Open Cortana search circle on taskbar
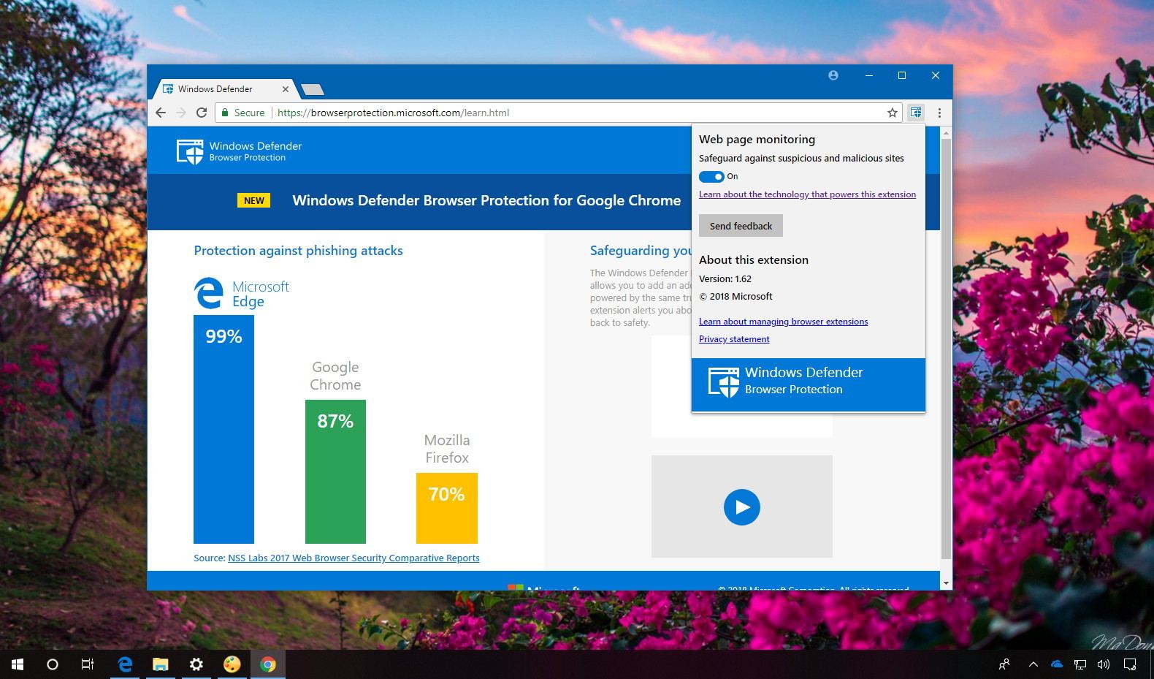 53,664
